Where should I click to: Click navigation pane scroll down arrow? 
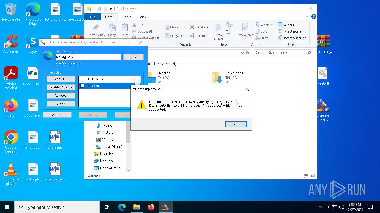click(x=128, y=170)
